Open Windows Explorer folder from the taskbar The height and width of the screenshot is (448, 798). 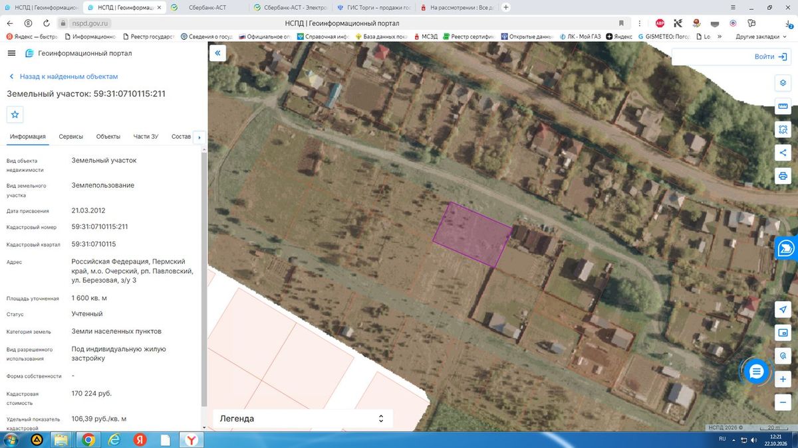[61, 439]
